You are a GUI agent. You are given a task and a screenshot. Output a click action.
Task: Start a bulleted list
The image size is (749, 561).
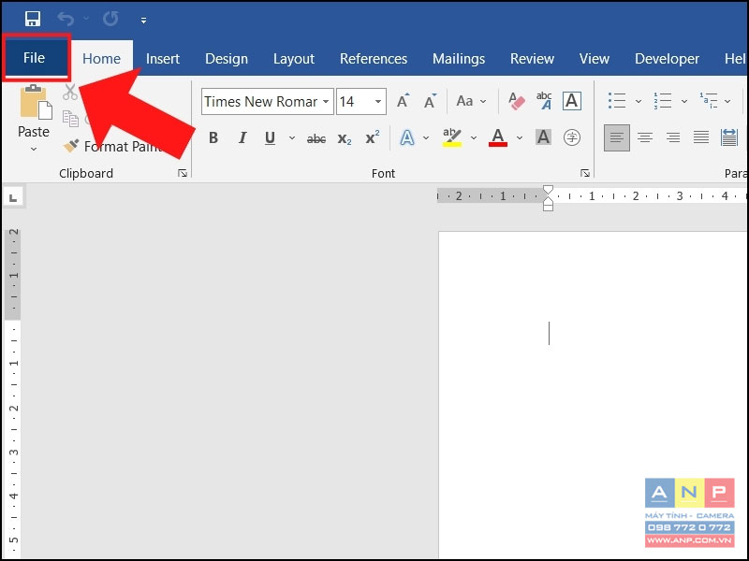pyautogui.click(x=617, y=101)
